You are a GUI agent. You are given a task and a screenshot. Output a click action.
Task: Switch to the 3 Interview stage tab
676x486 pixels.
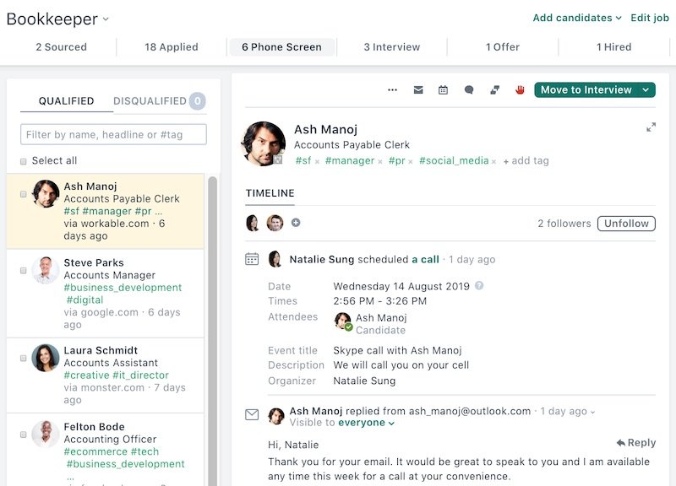[x=391, y=47]
